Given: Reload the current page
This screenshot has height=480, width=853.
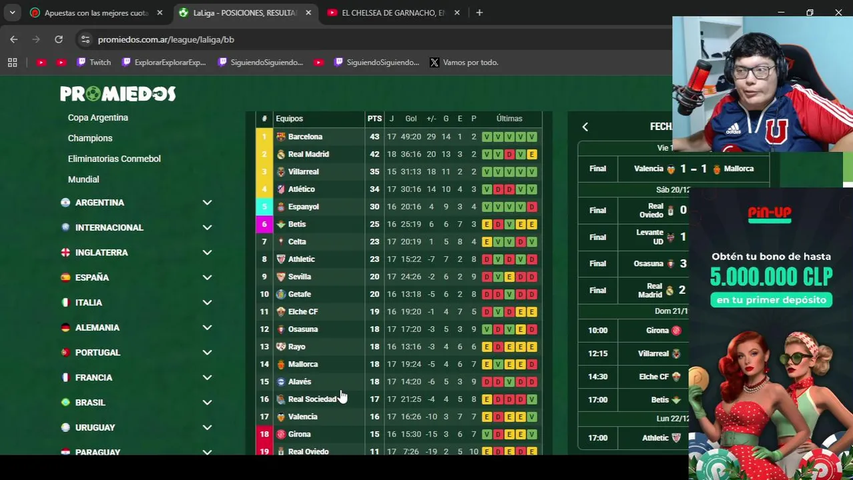Looking at the screenshot, I should coord(59,39).
